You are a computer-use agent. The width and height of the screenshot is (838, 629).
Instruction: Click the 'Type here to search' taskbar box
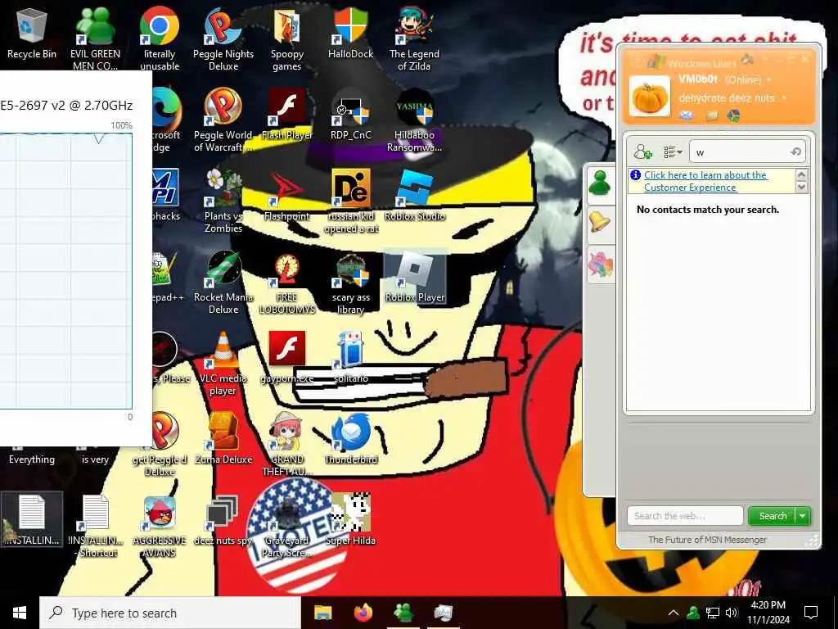pos(170,613)
